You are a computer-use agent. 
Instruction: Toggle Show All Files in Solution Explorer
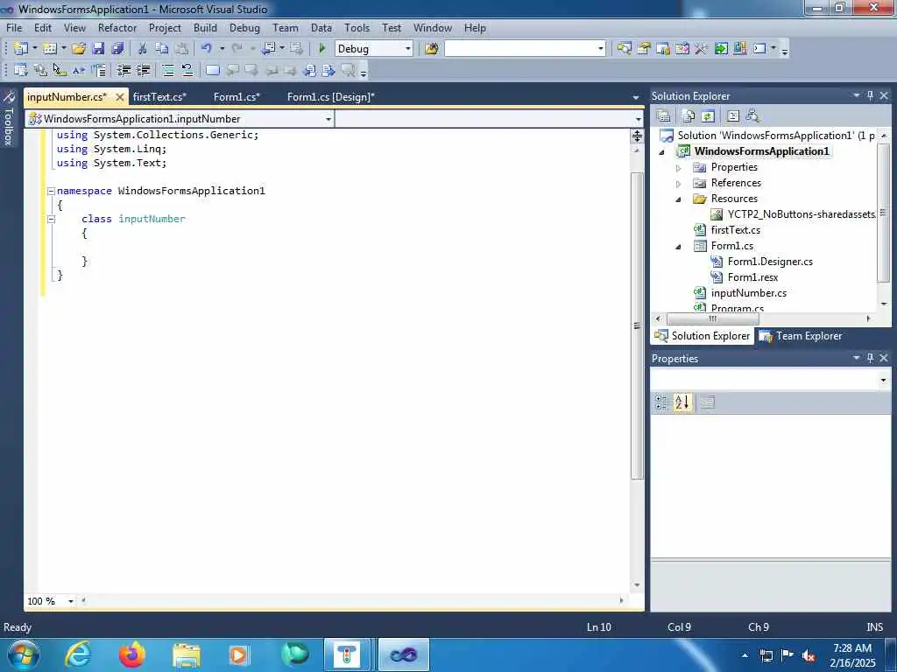689,116
